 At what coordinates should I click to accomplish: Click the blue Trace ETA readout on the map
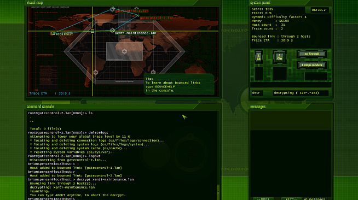[x=50, y=93]
